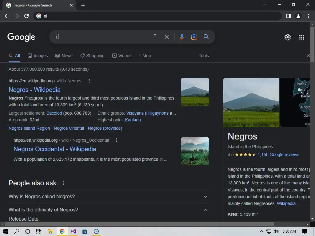Open a new browser tab
The width and height of the screenshot is (315, 236).
[x=83, y=5]
